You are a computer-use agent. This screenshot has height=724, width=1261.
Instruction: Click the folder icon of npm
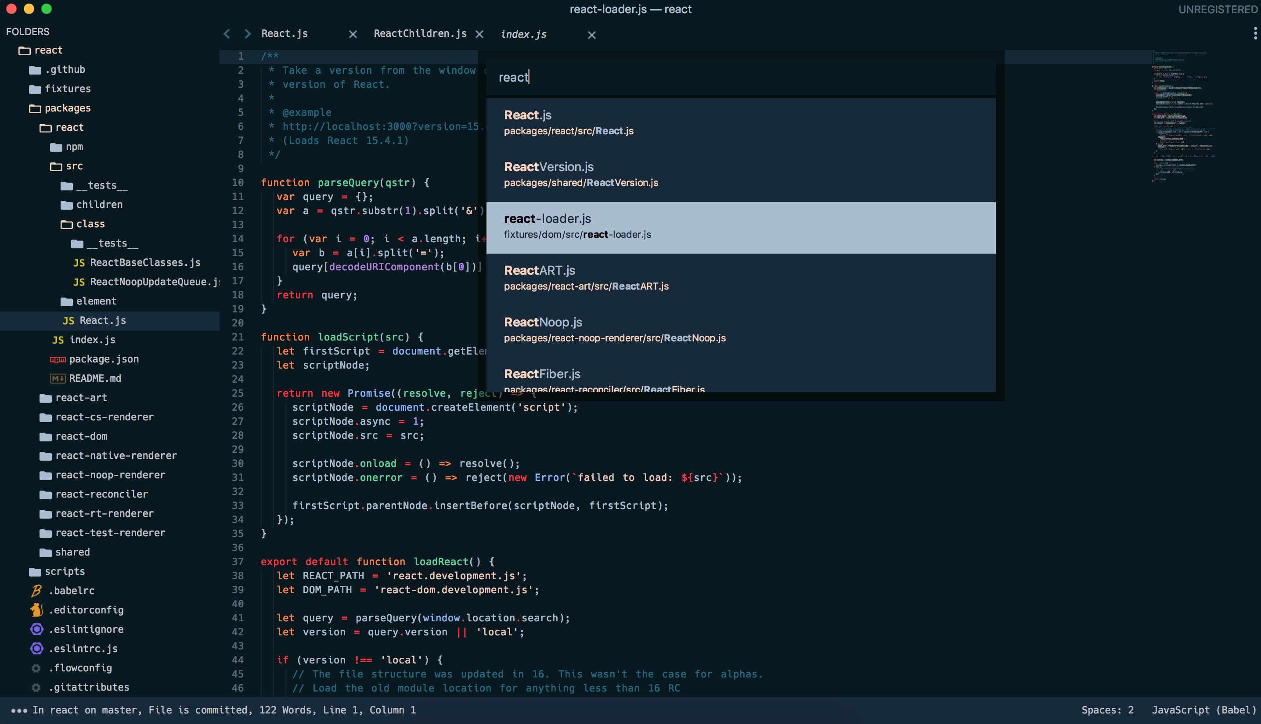(x=56, y=147)
